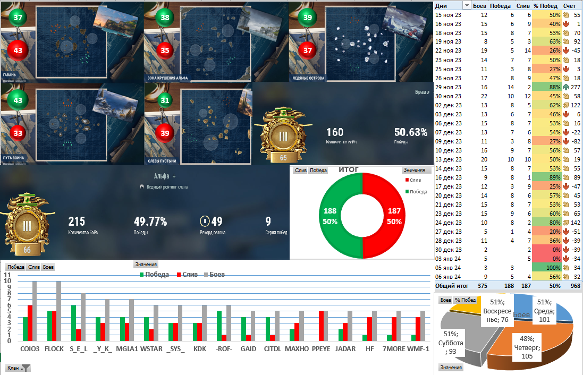
Task: Click the % Побед field button on pie chart
Action: pos(465,300)
